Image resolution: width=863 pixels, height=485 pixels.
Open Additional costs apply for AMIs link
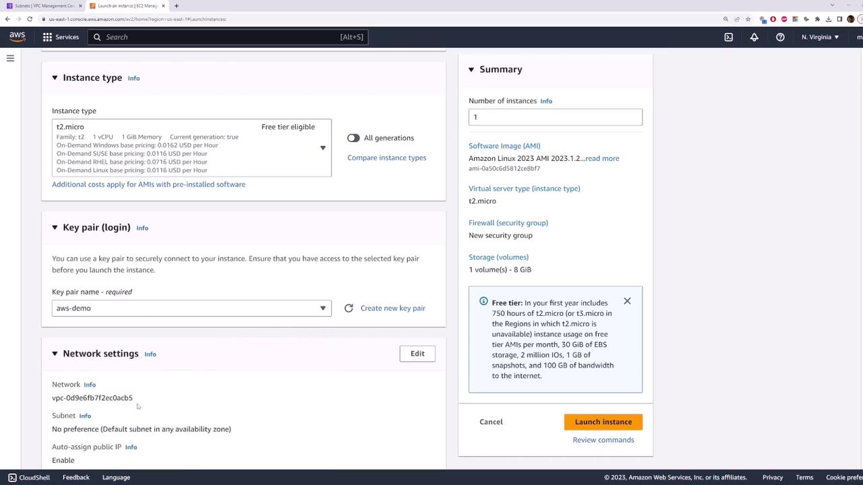pyautogui.click(x=148, y=184)
